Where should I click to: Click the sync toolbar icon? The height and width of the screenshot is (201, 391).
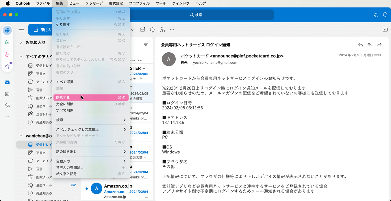[x=152, y=30]
